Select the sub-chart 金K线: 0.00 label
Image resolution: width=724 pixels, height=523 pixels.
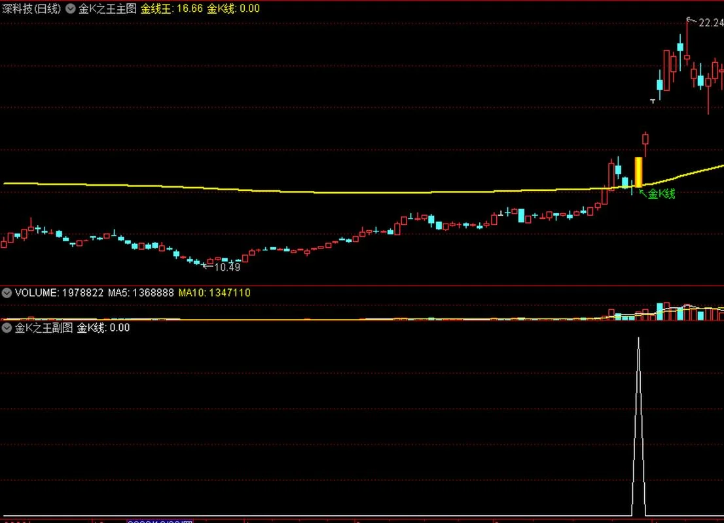pyautogui.click(x=103, y=328)
